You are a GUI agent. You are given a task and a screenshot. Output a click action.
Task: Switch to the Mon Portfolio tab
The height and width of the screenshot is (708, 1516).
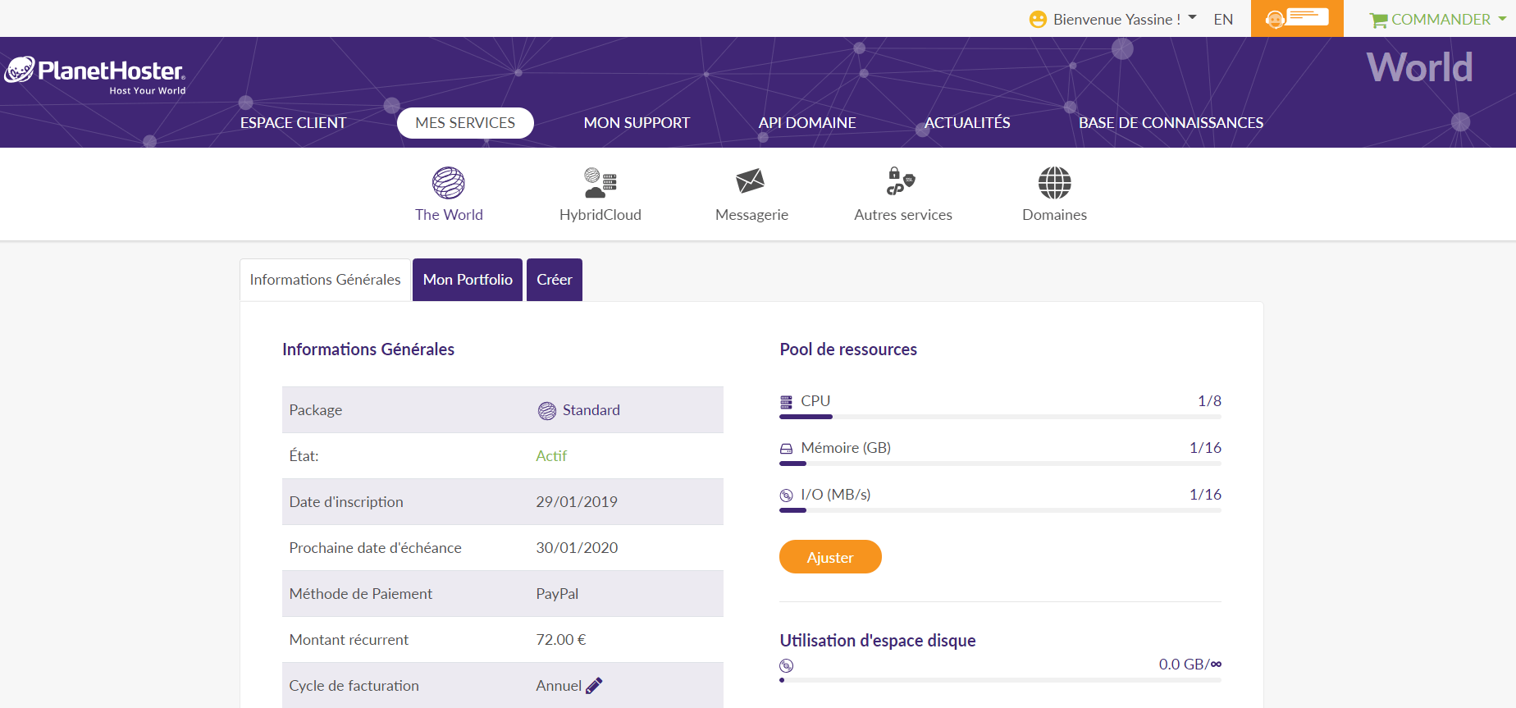pos(468,280)
